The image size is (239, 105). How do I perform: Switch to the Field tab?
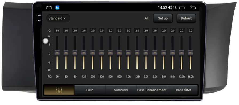[x=90, y=90]
